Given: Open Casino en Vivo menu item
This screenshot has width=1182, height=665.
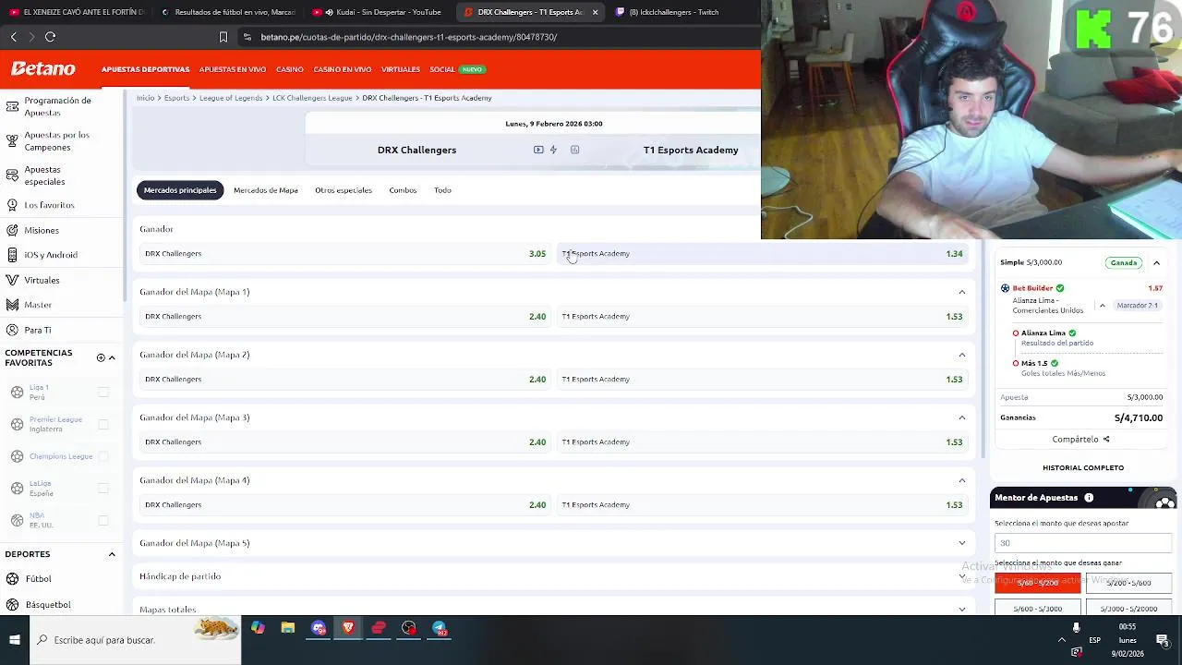Looking at the screenshot, I should [343, 69].
